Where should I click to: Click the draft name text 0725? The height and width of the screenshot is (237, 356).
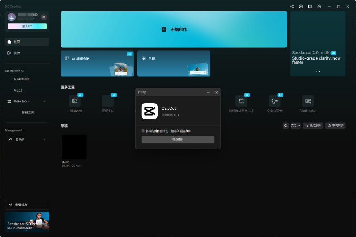[65, 162]
